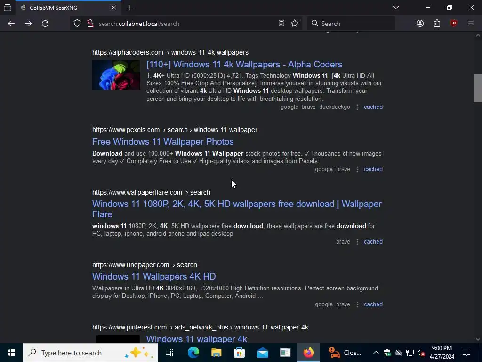
Task: Bookmark this page with the star
Action: (295, 24)
